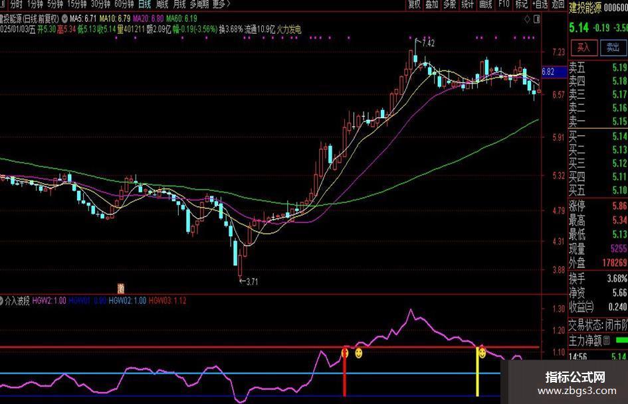628x404 pixels.
Task: Click the 外盘 volume row
Action: (598, 263)
